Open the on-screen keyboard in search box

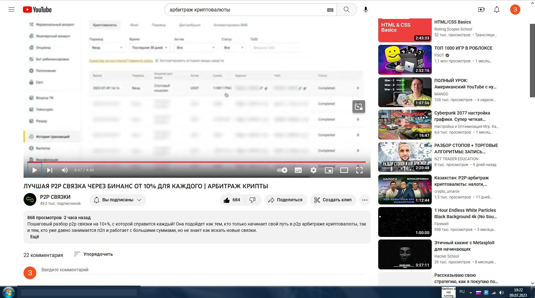pyautogui.click(x=330, y=10)
